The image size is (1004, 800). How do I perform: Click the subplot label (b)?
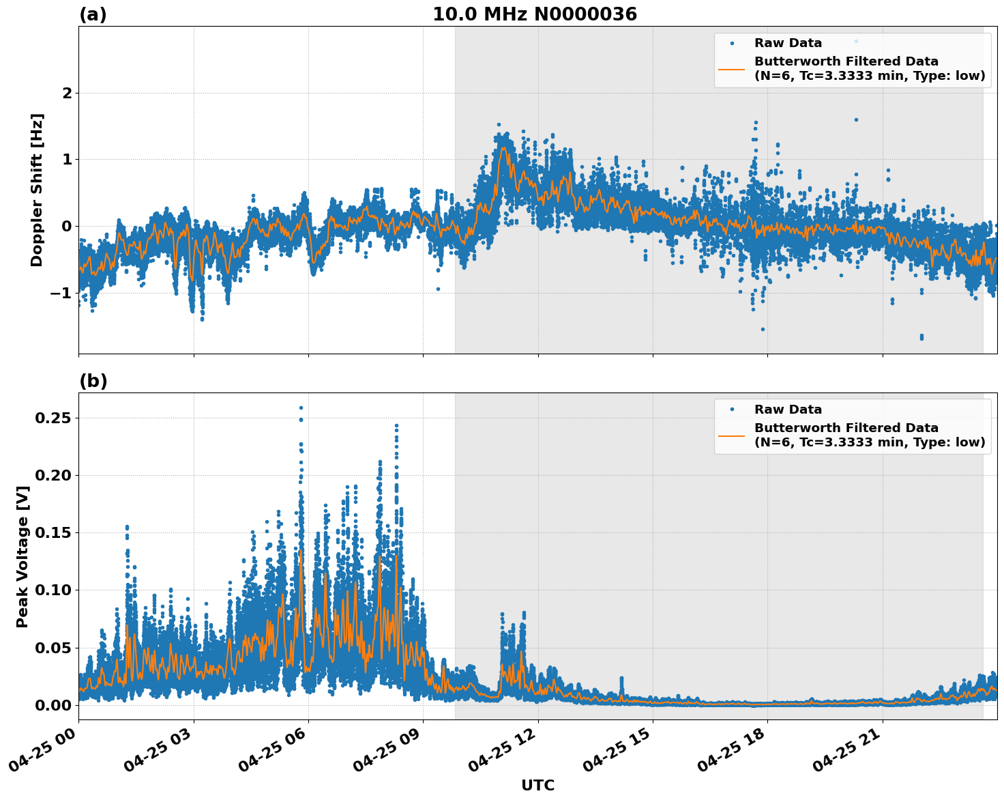93,380
